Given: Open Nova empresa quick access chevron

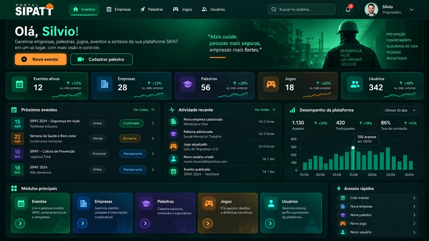Looking at the screenshot, I should pyautogui.click(x=414, y=206).
